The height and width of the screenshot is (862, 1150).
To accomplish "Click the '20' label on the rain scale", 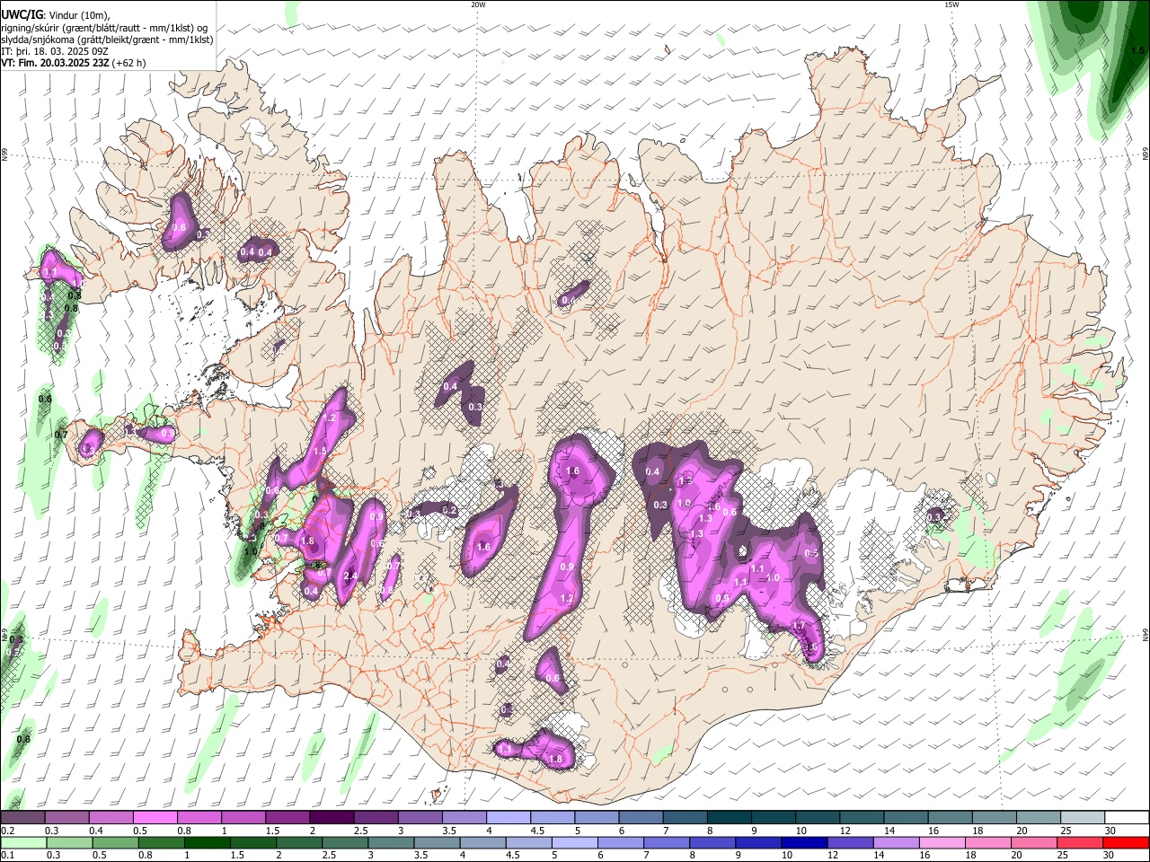I will pos(1016,855).
